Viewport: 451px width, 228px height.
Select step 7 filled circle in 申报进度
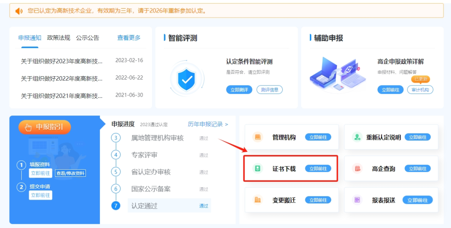(116, 205)
